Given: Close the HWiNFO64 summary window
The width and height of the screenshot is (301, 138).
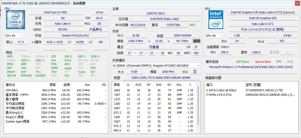Looking at the screenshot, I should [x=297, y=3].
